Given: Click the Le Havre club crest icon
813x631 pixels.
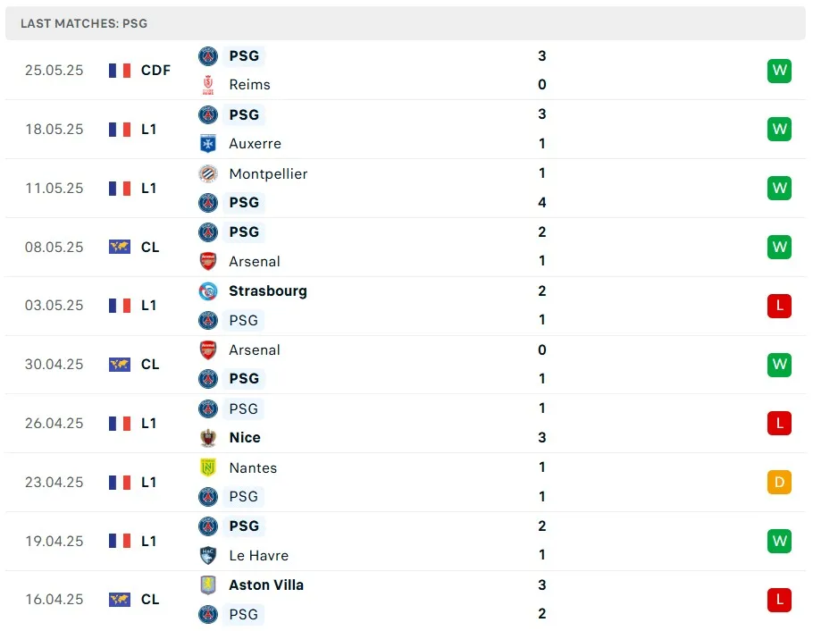Looking at the screenshot, I should pyautogui.click(x=208, y=555).
